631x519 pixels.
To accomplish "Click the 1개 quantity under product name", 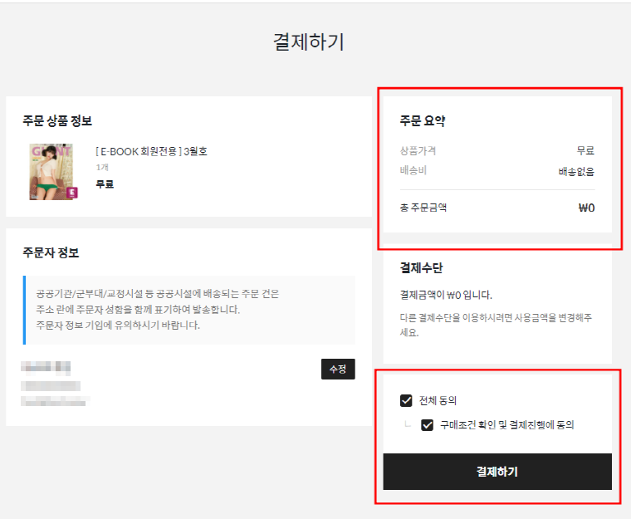I will (x=101, y=167).
